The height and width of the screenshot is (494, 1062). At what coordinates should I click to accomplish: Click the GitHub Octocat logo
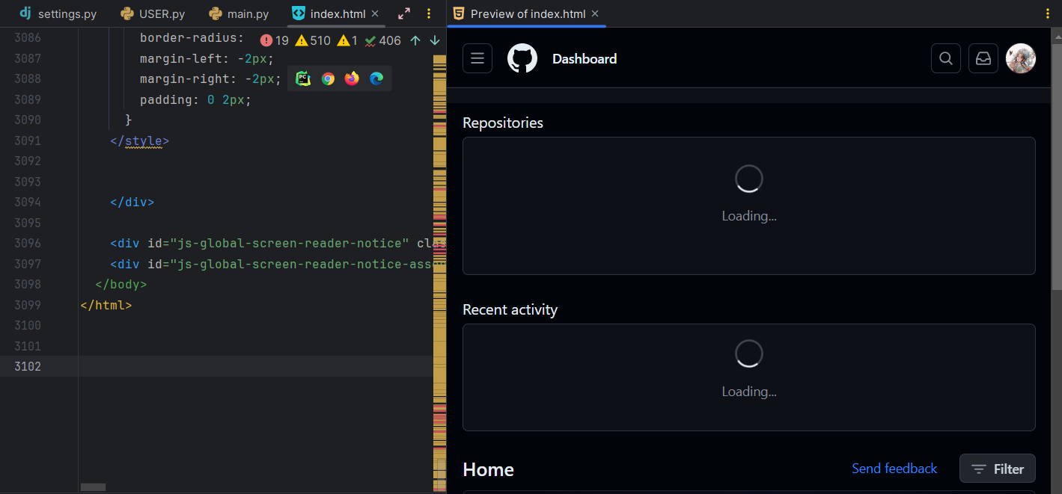point(522,58)
